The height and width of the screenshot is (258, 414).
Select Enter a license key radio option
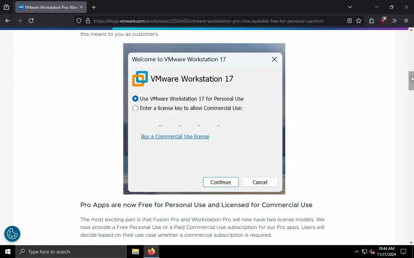tap(135, 108)
